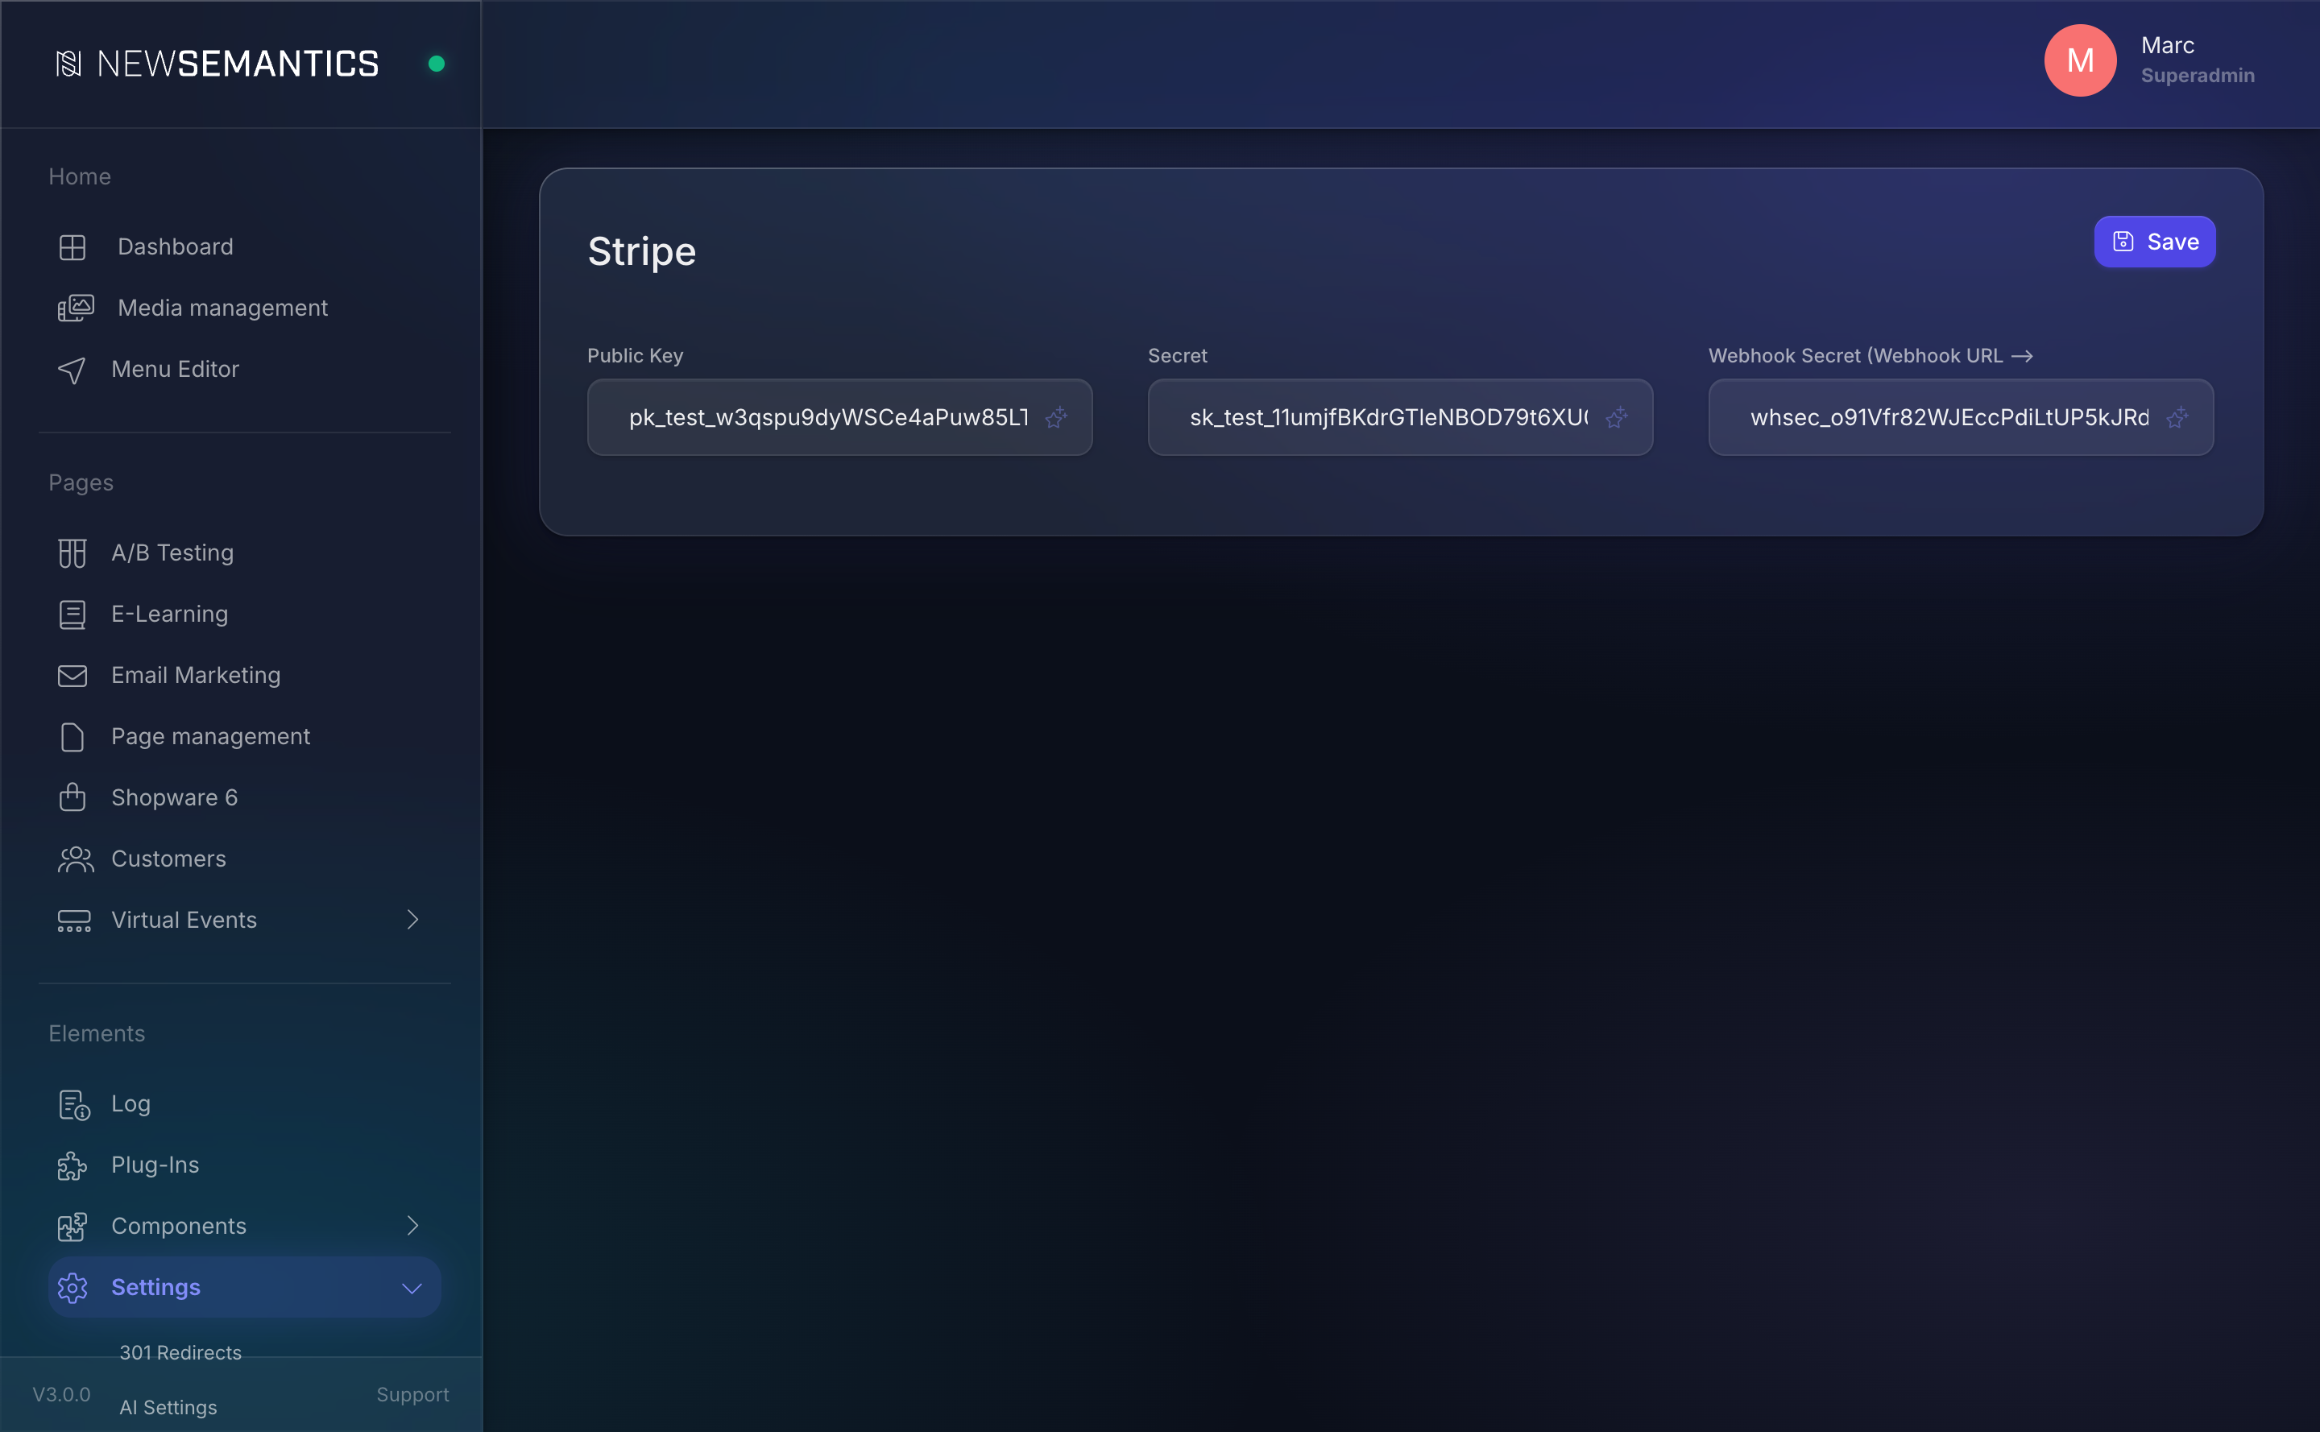Click the Plug-Ins puzzle icon

click(x=72, y=1166)
